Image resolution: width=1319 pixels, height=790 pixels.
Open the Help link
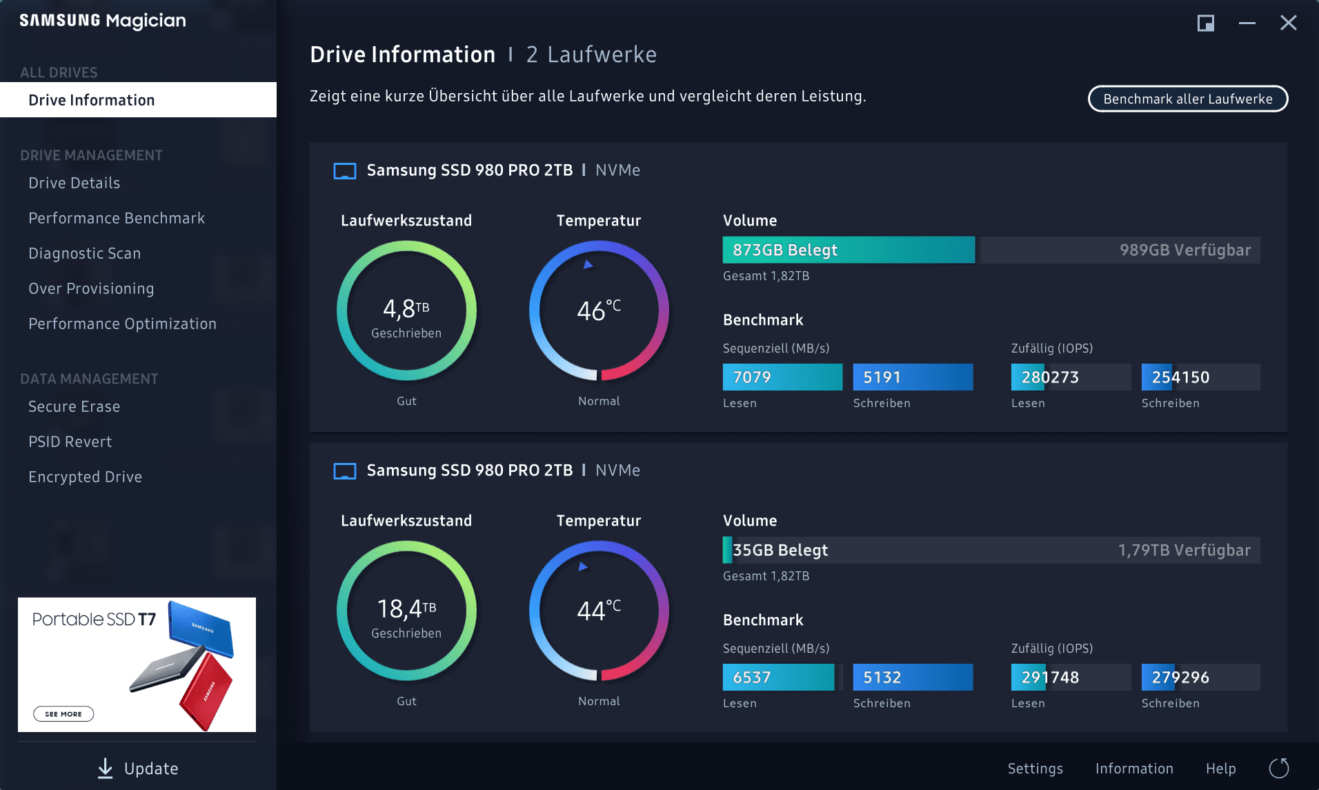point(1220,768)
